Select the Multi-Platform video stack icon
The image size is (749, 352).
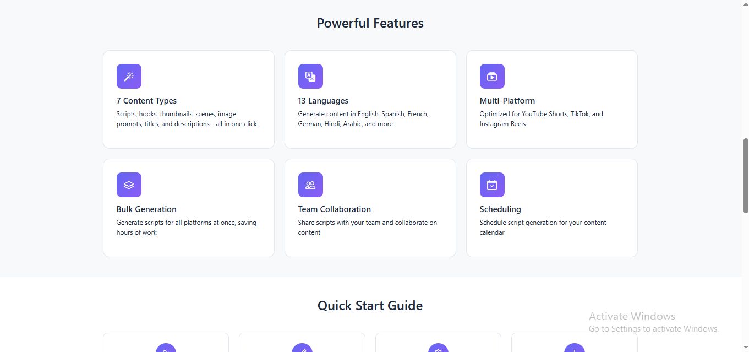pos(492,76)
